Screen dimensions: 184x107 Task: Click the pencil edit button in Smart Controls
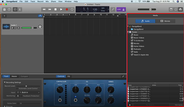(x=123, y=76)
